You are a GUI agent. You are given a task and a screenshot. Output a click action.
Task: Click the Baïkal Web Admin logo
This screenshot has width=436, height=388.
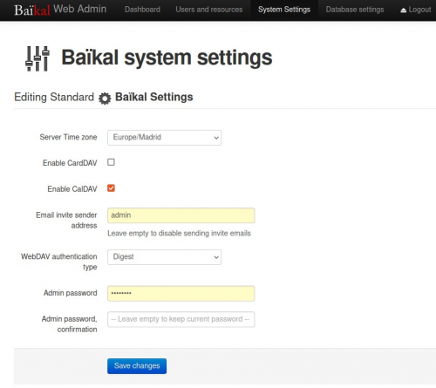tap(60, 10)
